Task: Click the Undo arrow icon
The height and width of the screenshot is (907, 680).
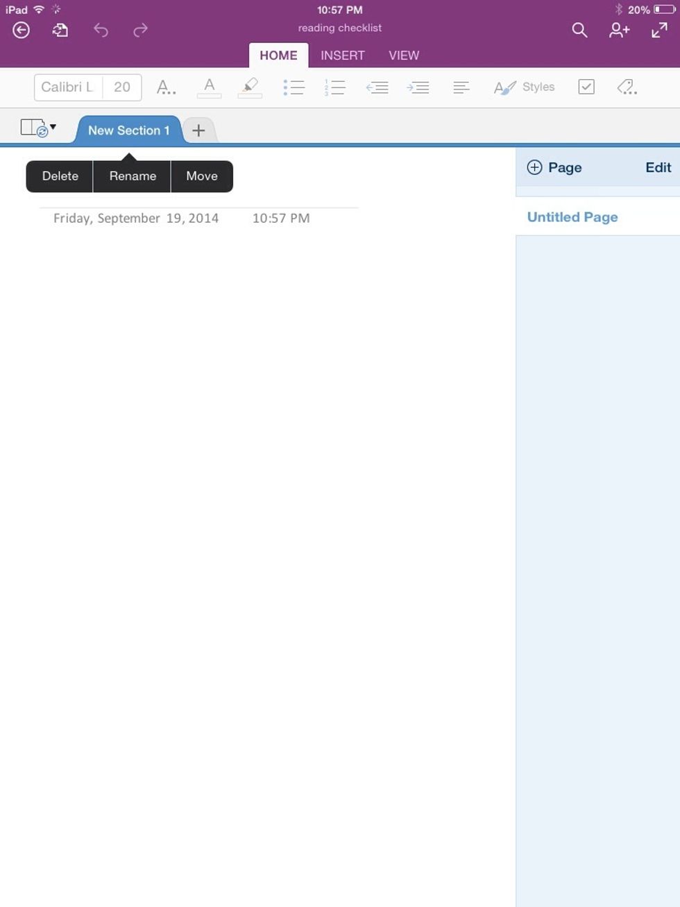Action: [103, 31]
